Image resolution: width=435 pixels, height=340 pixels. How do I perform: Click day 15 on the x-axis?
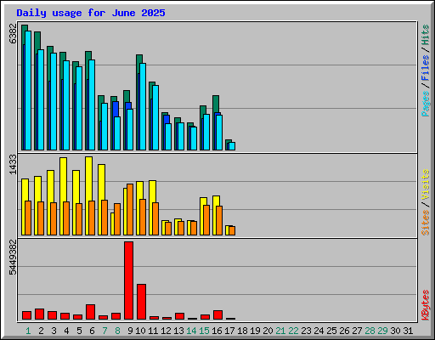(x=204, y=331)
